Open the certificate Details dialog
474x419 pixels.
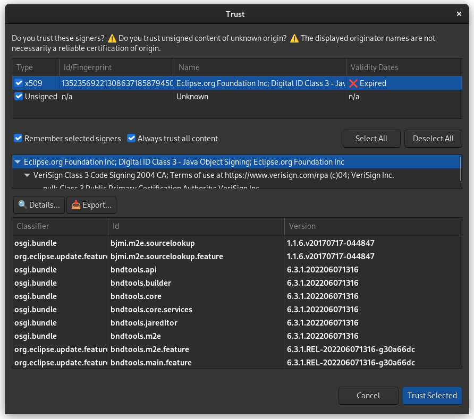[38, 204]
